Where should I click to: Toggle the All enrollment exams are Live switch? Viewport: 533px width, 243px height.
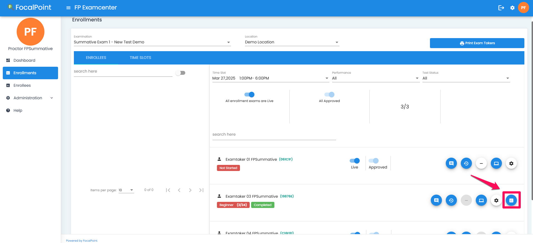coord(249,95)
